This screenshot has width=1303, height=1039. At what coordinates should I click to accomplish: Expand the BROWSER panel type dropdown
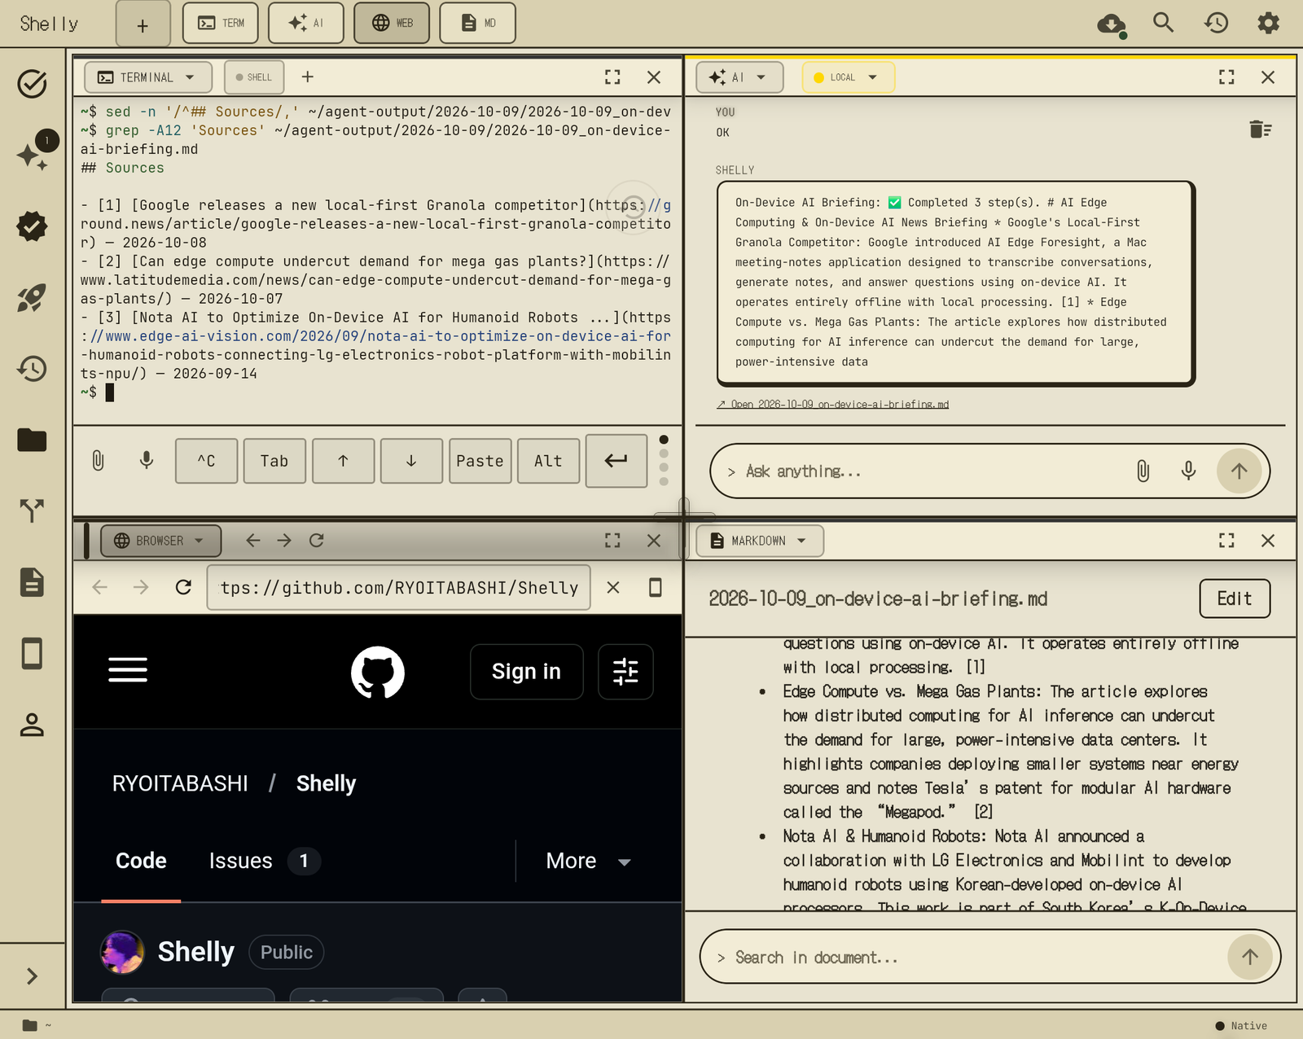click(160, 541)
